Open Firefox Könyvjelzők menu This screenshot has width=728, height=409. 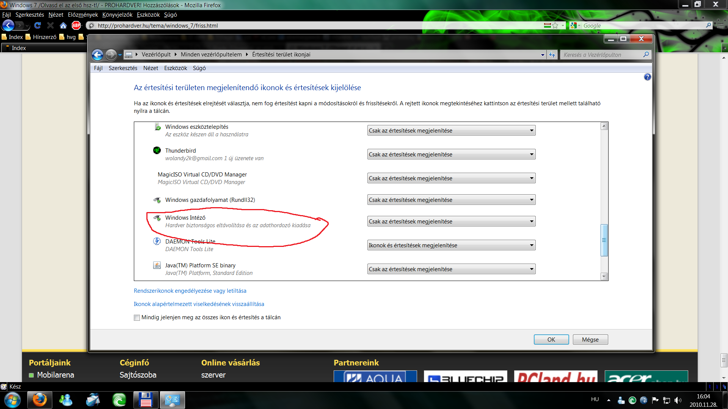(117, 15)
